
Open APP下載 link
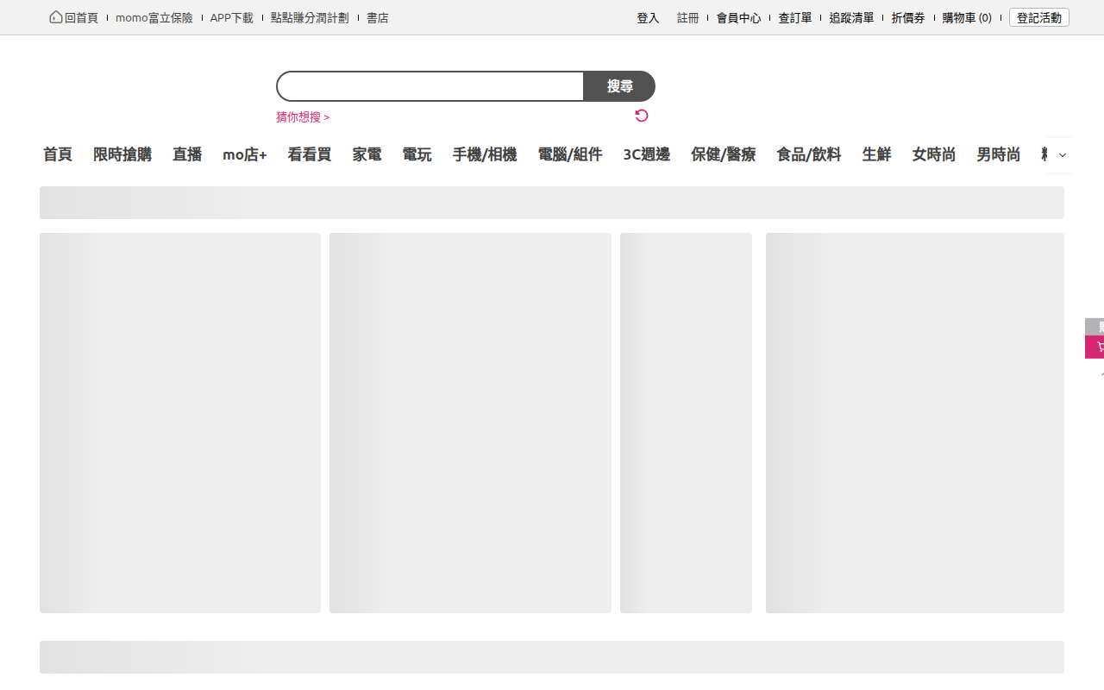coord(232,17)
